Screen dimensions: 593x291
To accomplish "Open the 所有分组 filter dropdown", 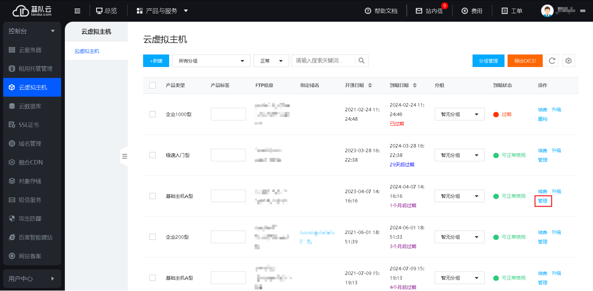I will (x=211, y=60).
